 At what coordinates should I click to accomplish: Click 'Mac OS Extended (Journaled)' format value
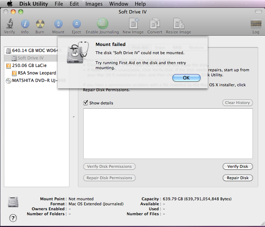coord(96,204)
